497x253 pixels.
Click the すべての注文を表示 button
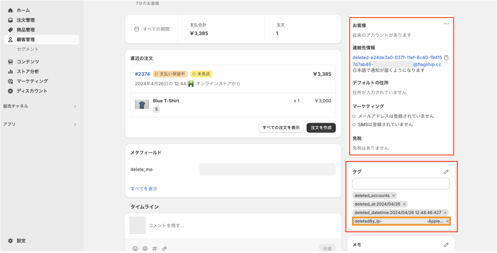(x=281, y=128)
